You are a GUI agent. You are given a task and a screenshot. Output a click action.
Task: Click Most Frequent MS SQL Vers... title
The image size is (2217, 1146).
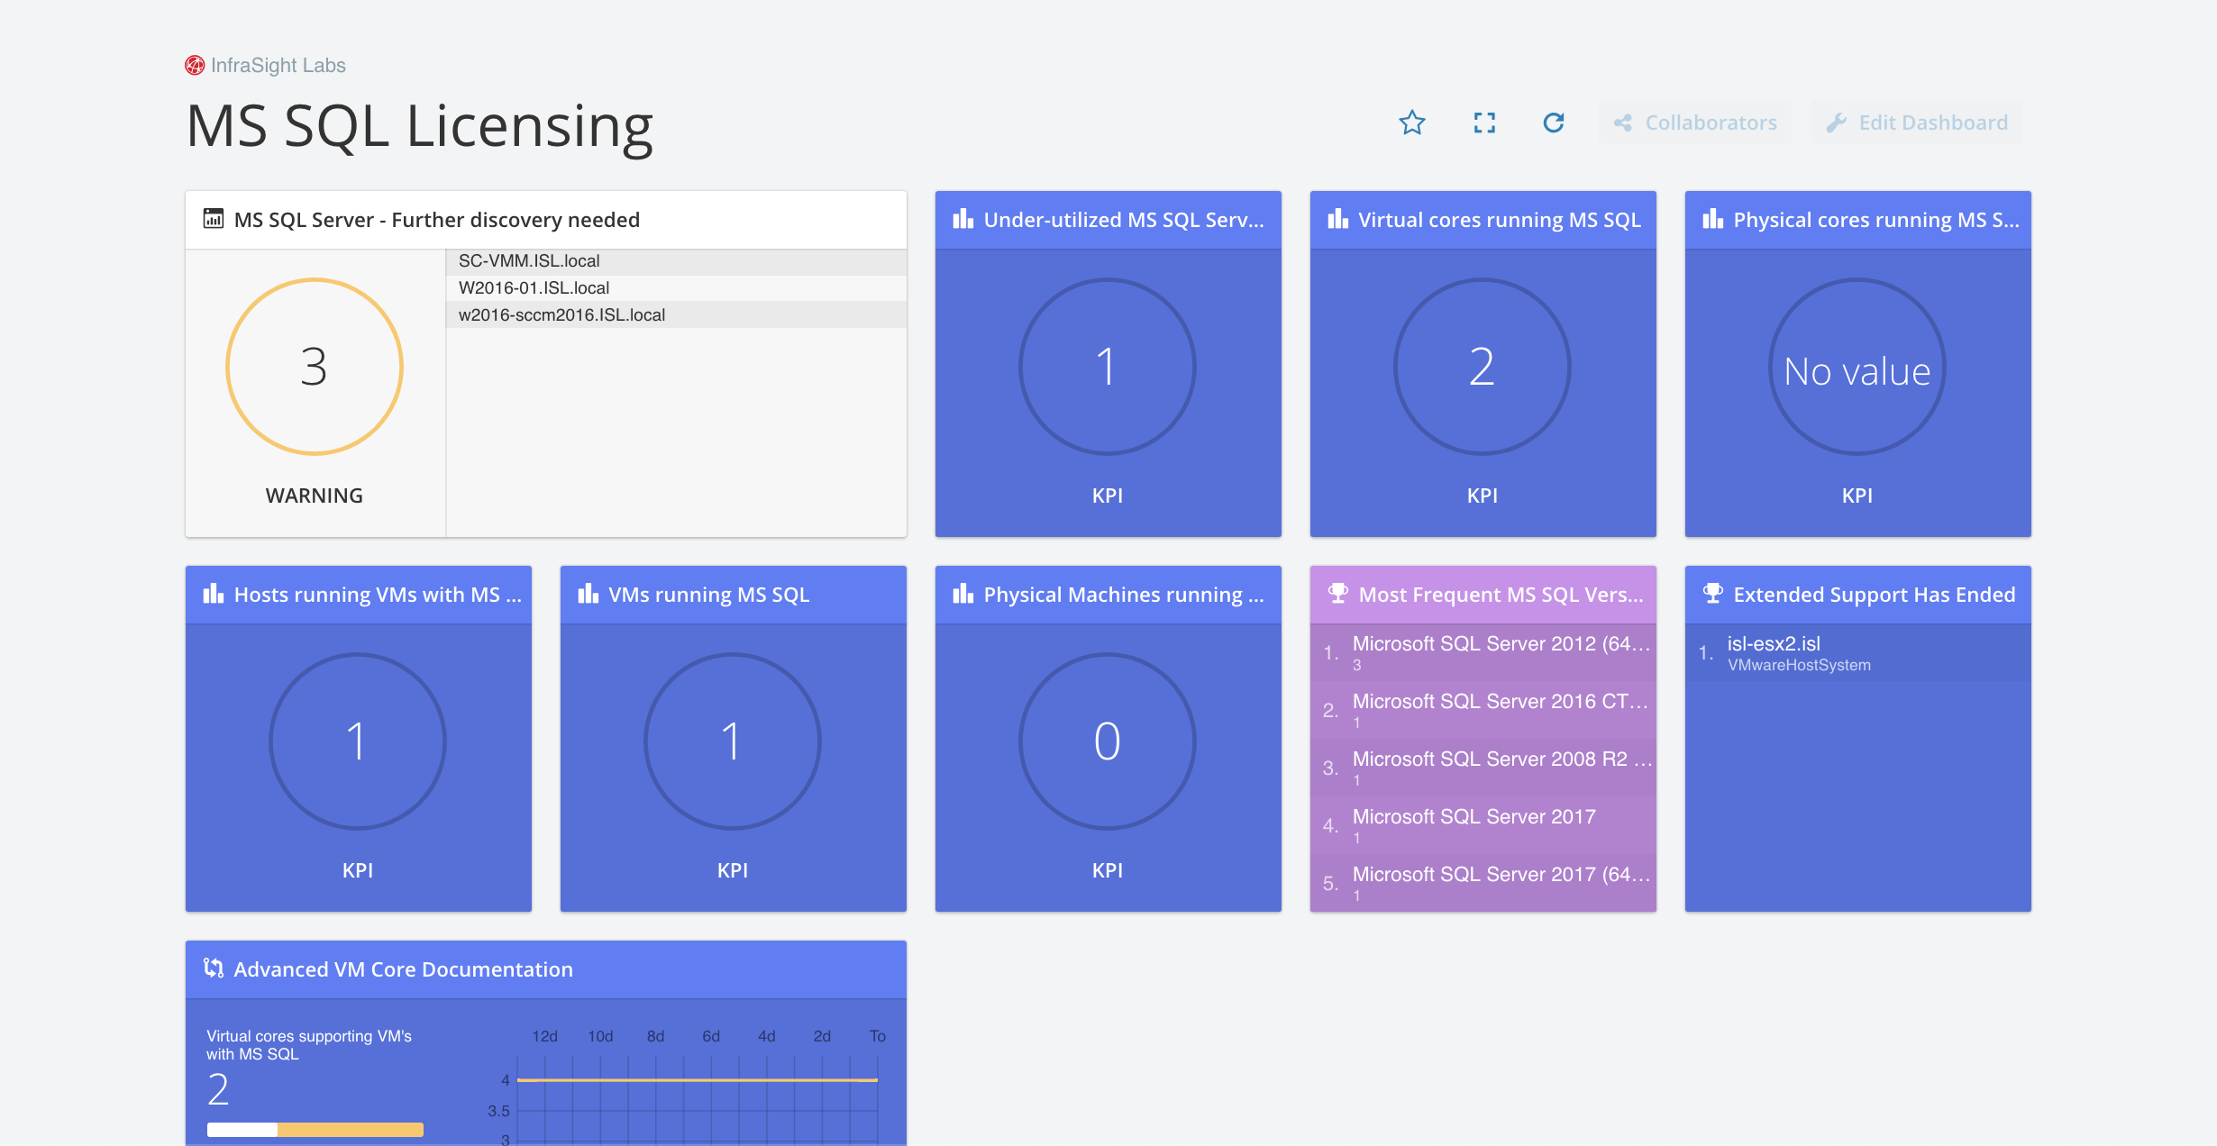point(1501,595)
